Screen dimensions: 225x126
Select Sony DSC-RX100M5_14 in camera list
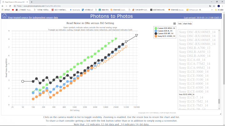[197, 40]
